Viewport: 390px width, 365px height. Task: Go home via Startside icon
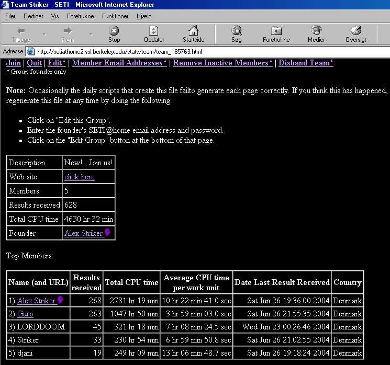[193, 30]
